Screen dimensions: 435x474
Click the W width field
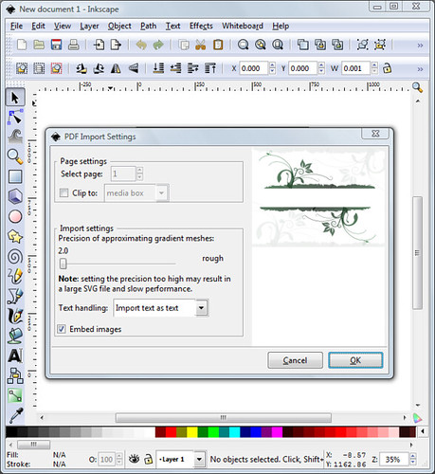tap(356, 68)
